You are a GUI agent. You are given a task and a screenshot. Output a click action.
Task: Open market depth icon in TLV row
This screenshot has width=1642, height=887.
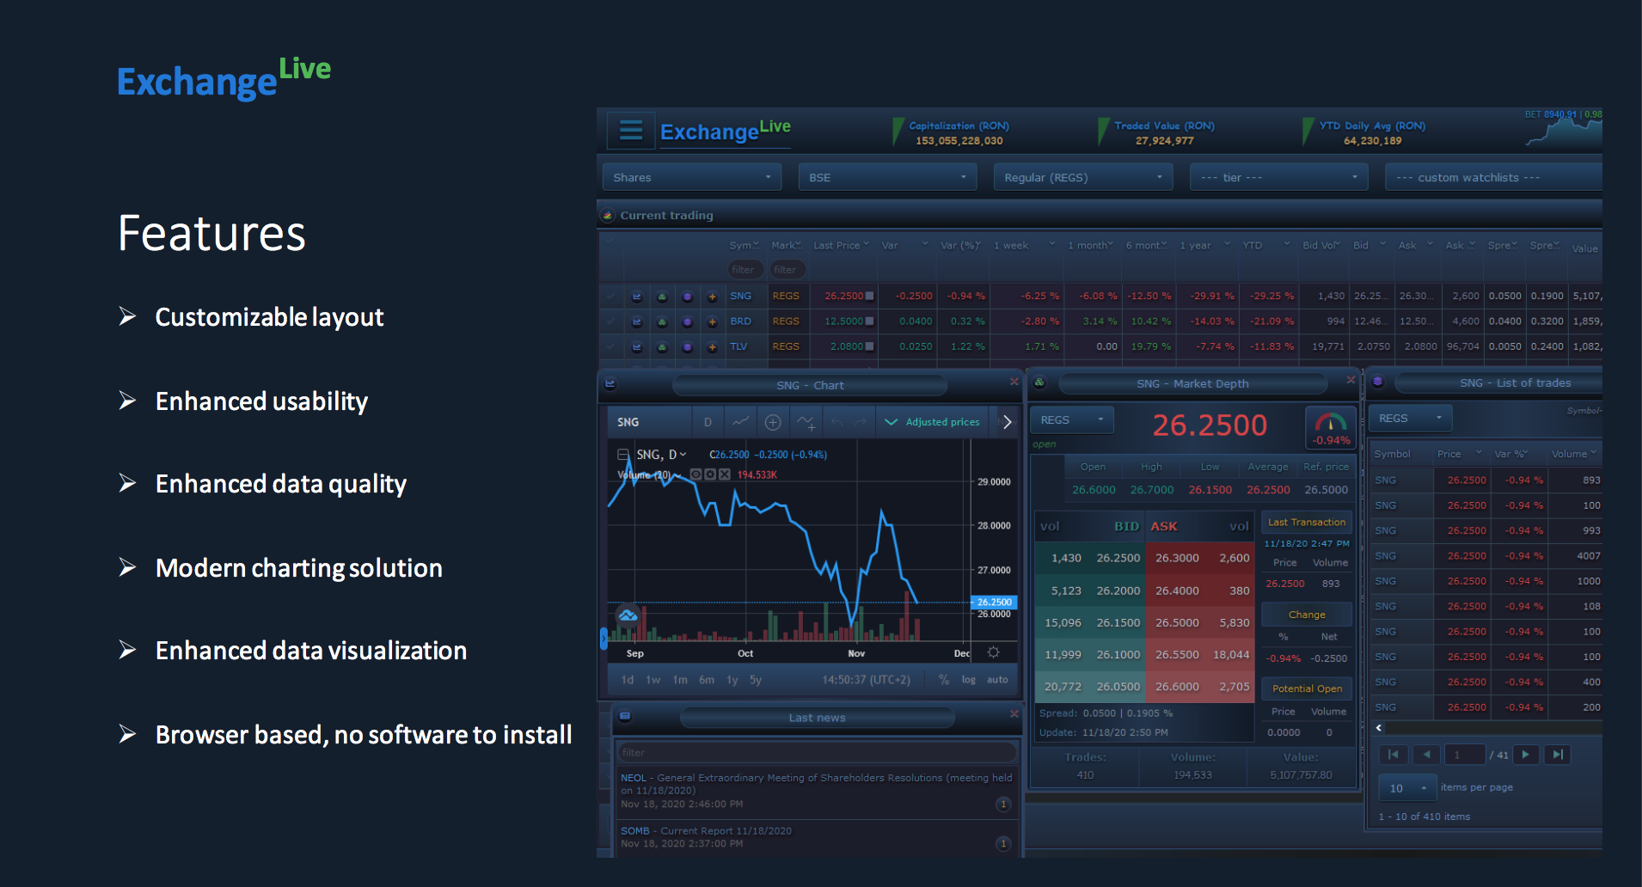coord(662,347)
